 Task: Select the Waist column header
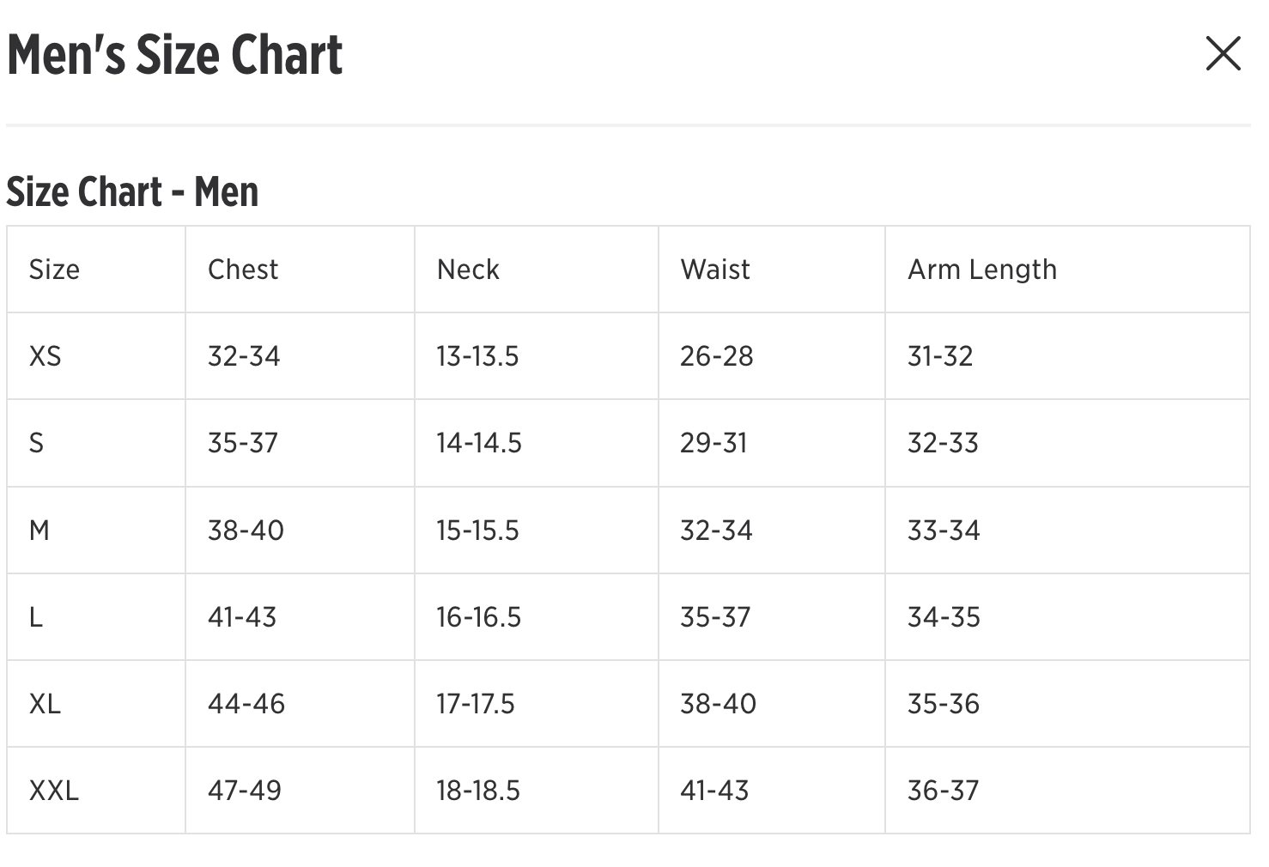pyautogui.click(x=715, y=270)
